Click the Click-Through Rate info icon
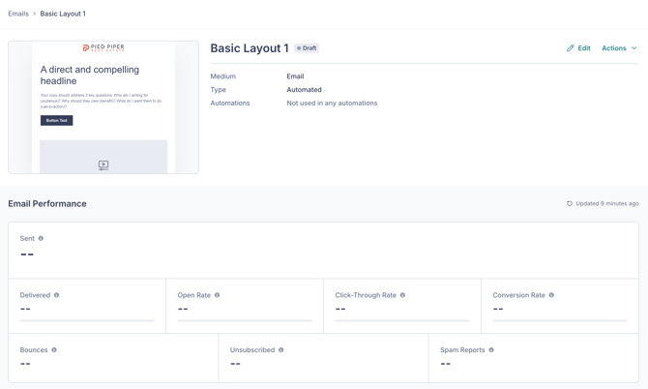Screen dimensions: 648x389 (402, 295)
